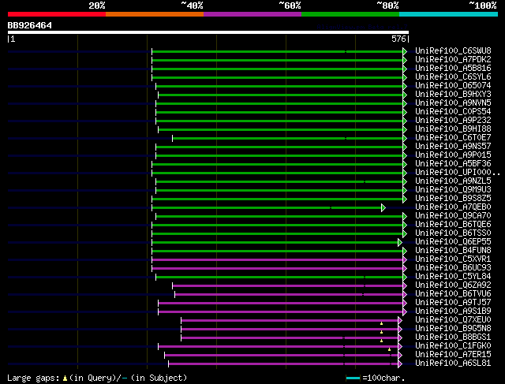The image size is (505, 384).
Task: Click the truncated label UniRef100_UPI000..
Action: click(x=458, y=172)
